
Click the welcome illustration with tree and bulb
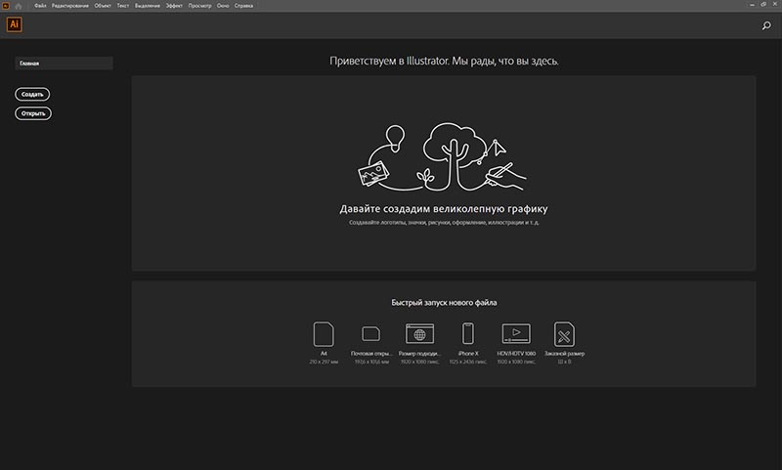click(442, 157)
